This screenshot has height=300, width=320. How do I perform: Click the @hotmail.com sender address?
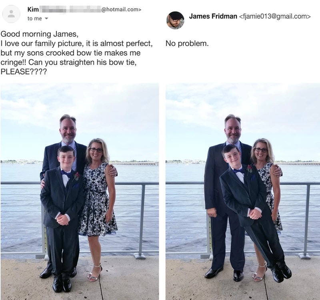[121, 9]
